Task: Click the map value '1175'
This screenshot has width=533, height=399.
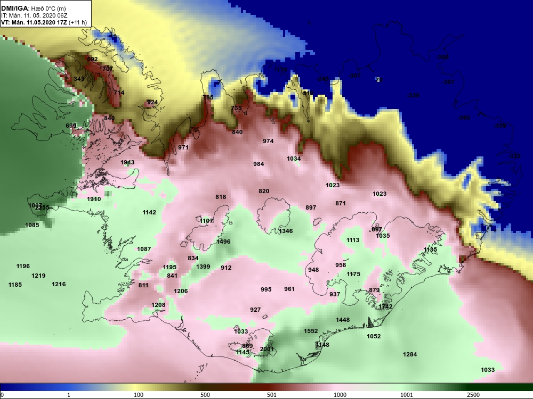Action: [x=353, y=274]
